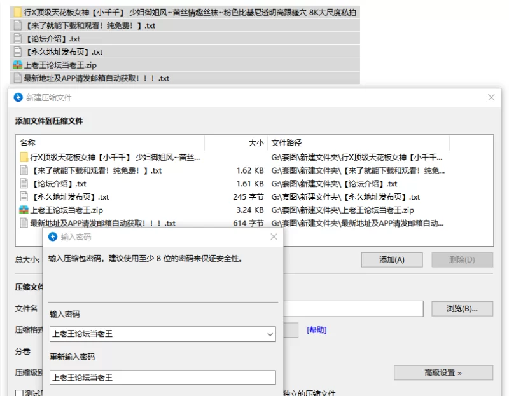Open the 输入密码 password dropdown arrow
509x396 pixels.
(x=270, y=334)
